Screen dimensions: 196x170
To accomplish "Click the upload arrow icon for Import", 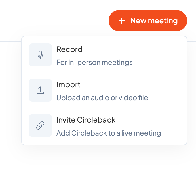I will click(x=40, y=90).
